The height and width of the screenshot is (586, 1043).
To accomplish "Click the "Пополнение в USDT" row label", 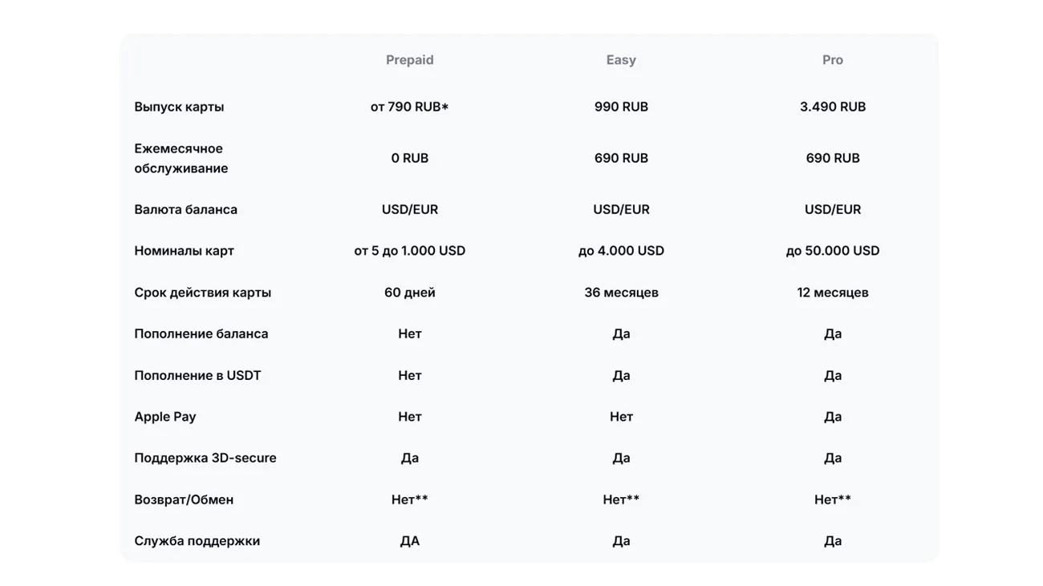I will coord(197,375).
